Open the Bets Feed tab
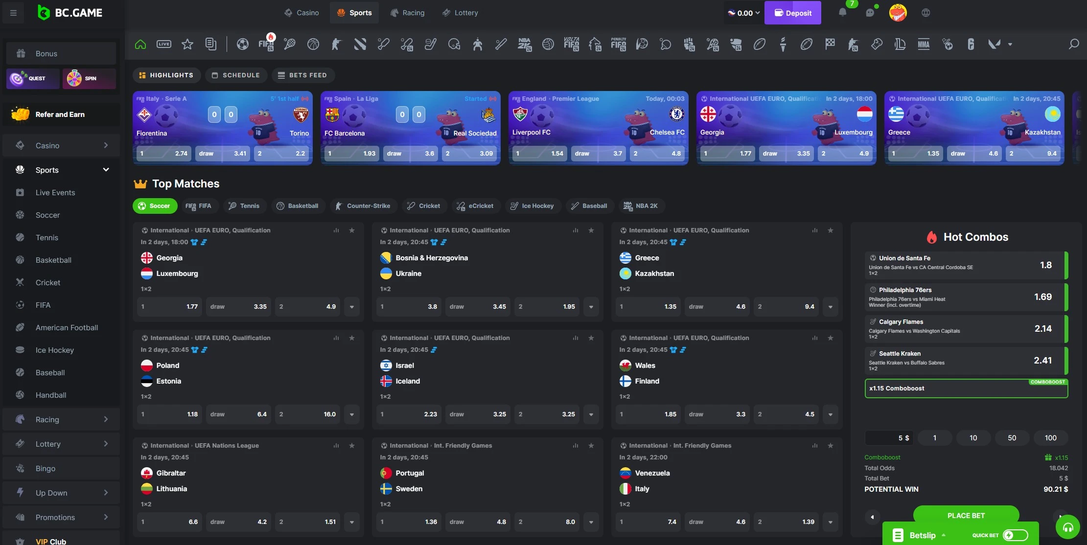Screen dimensions: 1087x545 coord(302,75)
